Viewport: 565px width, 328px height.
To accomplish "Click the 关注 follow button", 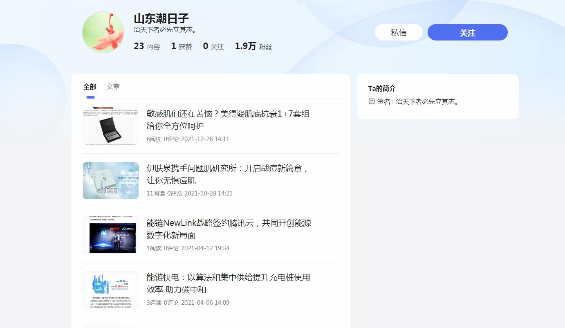I will coord(467,32).
